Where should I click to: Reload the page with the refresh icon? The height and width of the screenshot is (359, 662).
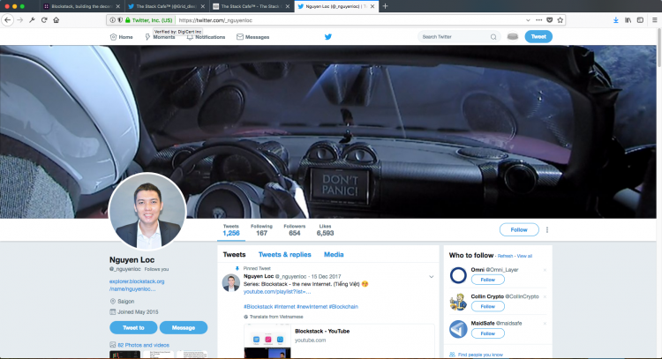coord(44,19)
